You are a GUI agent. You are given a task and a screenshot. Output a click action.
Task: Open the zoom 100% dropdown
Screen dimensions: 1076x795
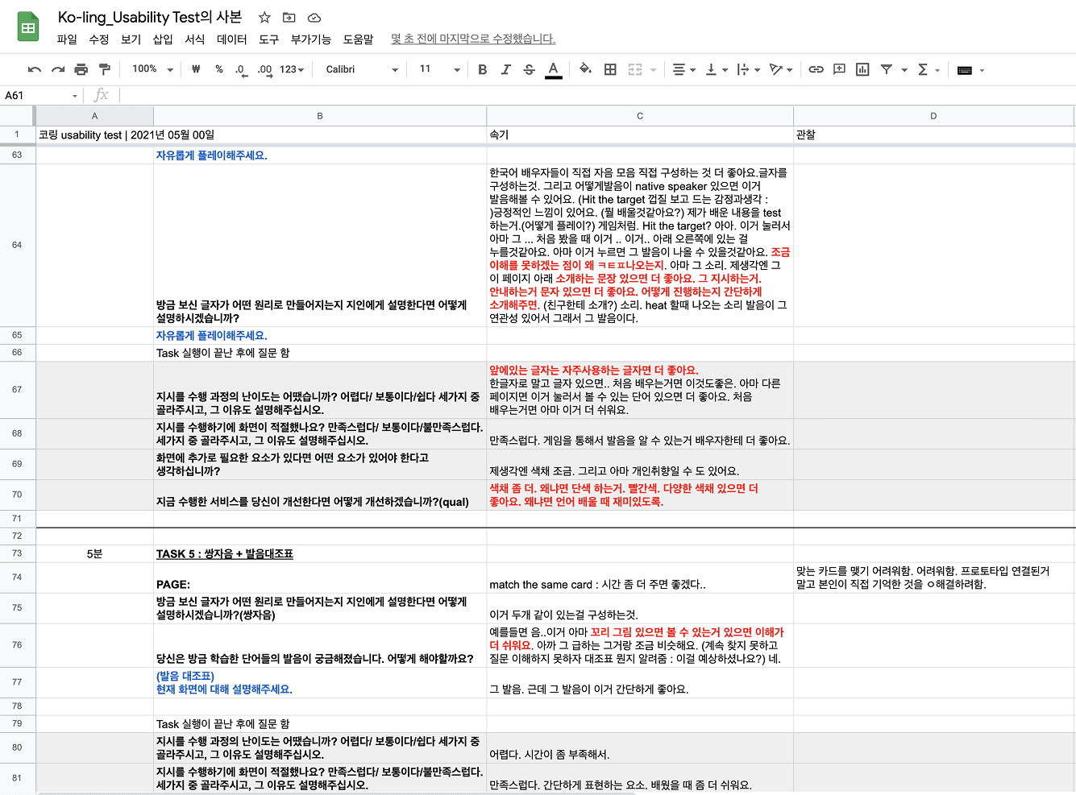coord(152,69)
